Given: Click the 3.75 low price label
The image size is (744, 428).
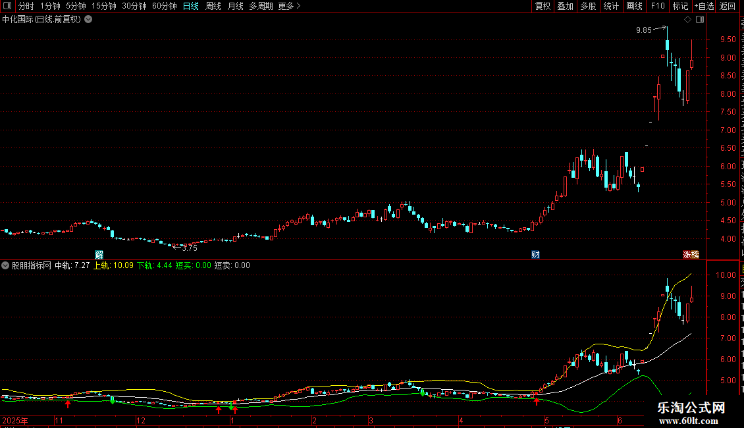Looking at the screenshot, I should 190,248.
